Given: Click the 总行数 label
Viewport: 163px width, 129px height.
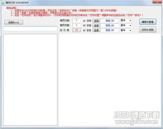Looking at the screenshot, I should tap(65, 30).
